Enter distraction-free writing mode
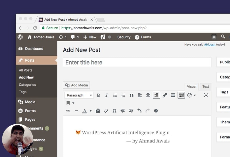This screenshot has height=157, width=230. tap(206, 95)
